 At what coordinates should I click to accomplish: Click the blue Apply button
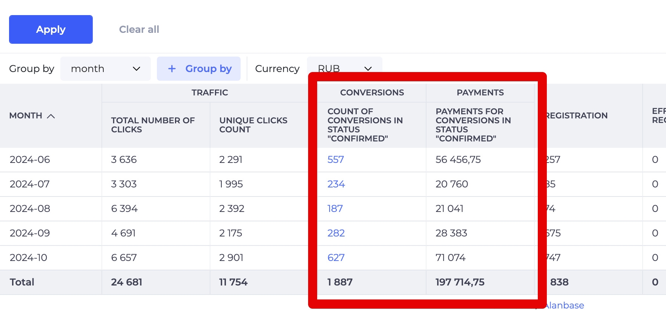51,29
